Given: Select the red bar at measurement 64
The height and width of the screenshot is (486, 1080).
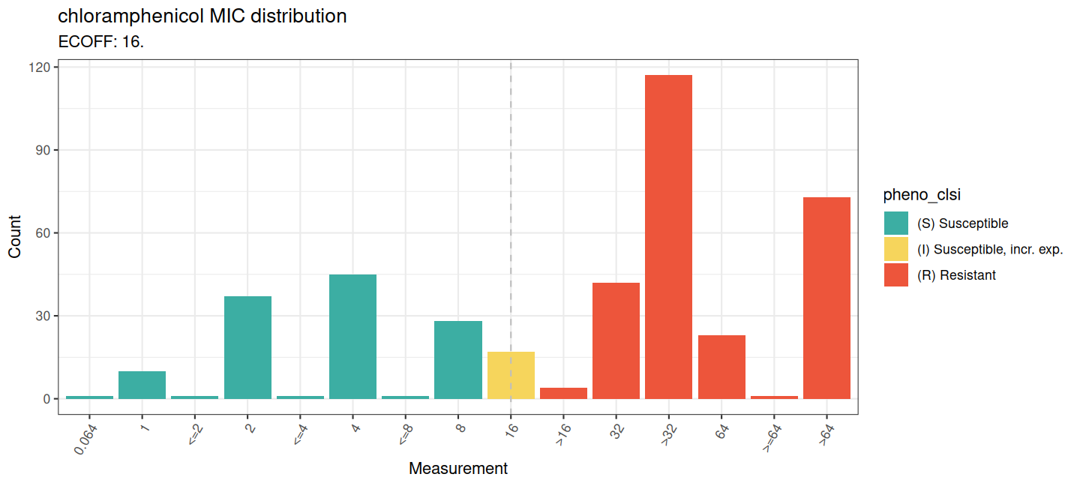Looking at the screenshot, I should coord(721,367).
